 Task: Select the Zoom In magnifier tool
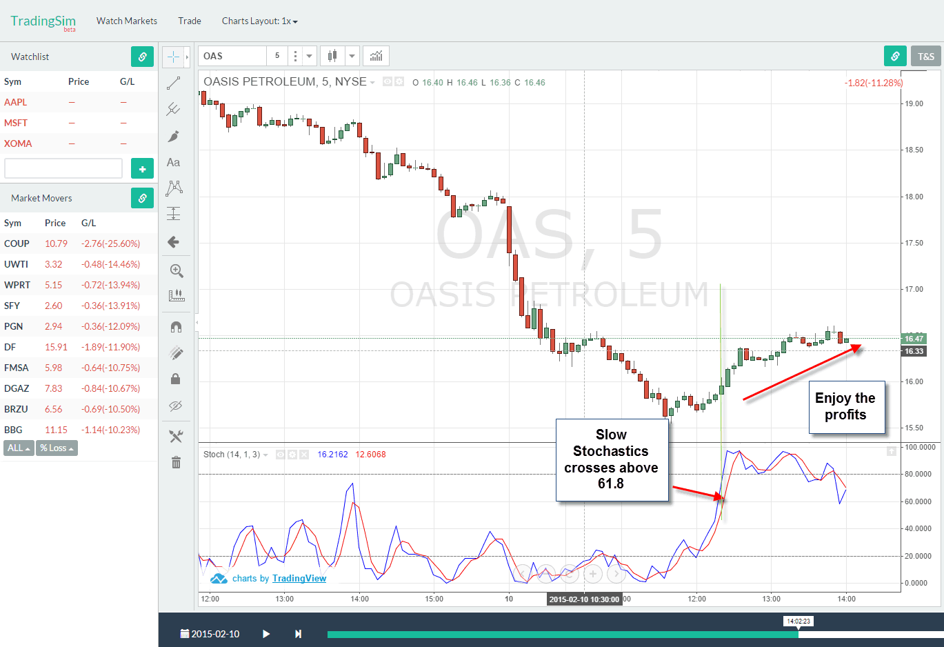[174, 270]
